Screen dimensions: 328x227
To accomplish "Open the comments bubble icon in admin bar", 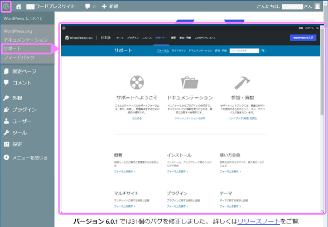I will point(88,7).
